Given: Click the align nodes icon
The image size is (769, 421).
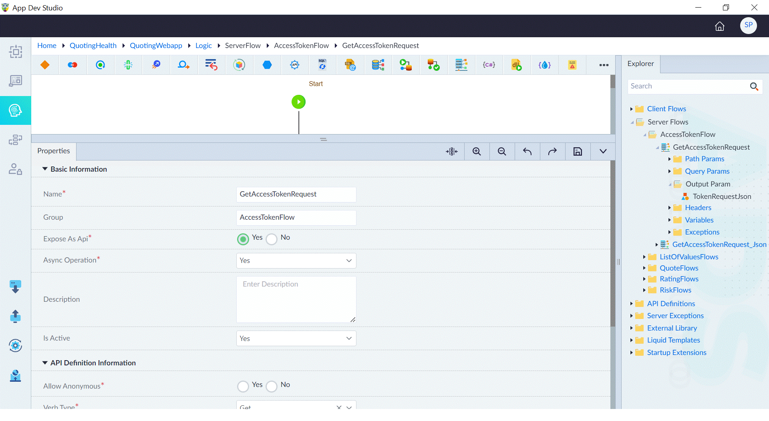Looking at the screenshot, I should tap(451, 151).
